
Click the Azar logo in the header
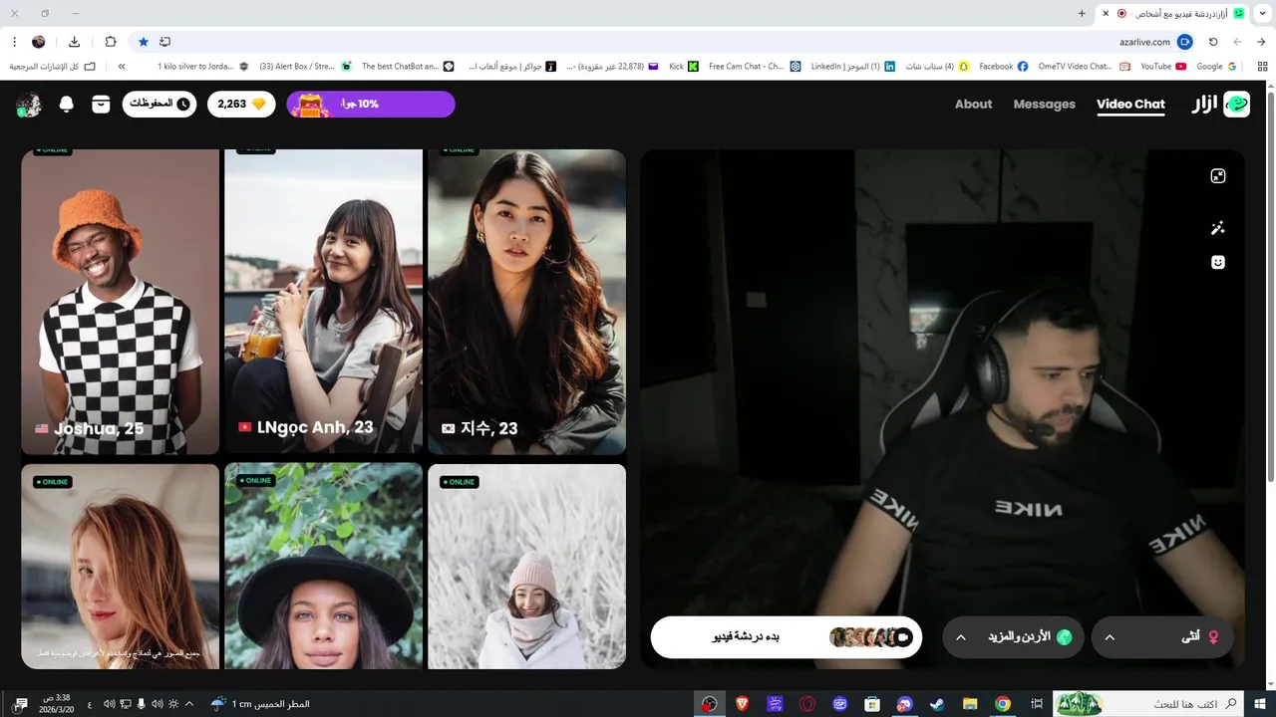click(x=1221, y=105)
